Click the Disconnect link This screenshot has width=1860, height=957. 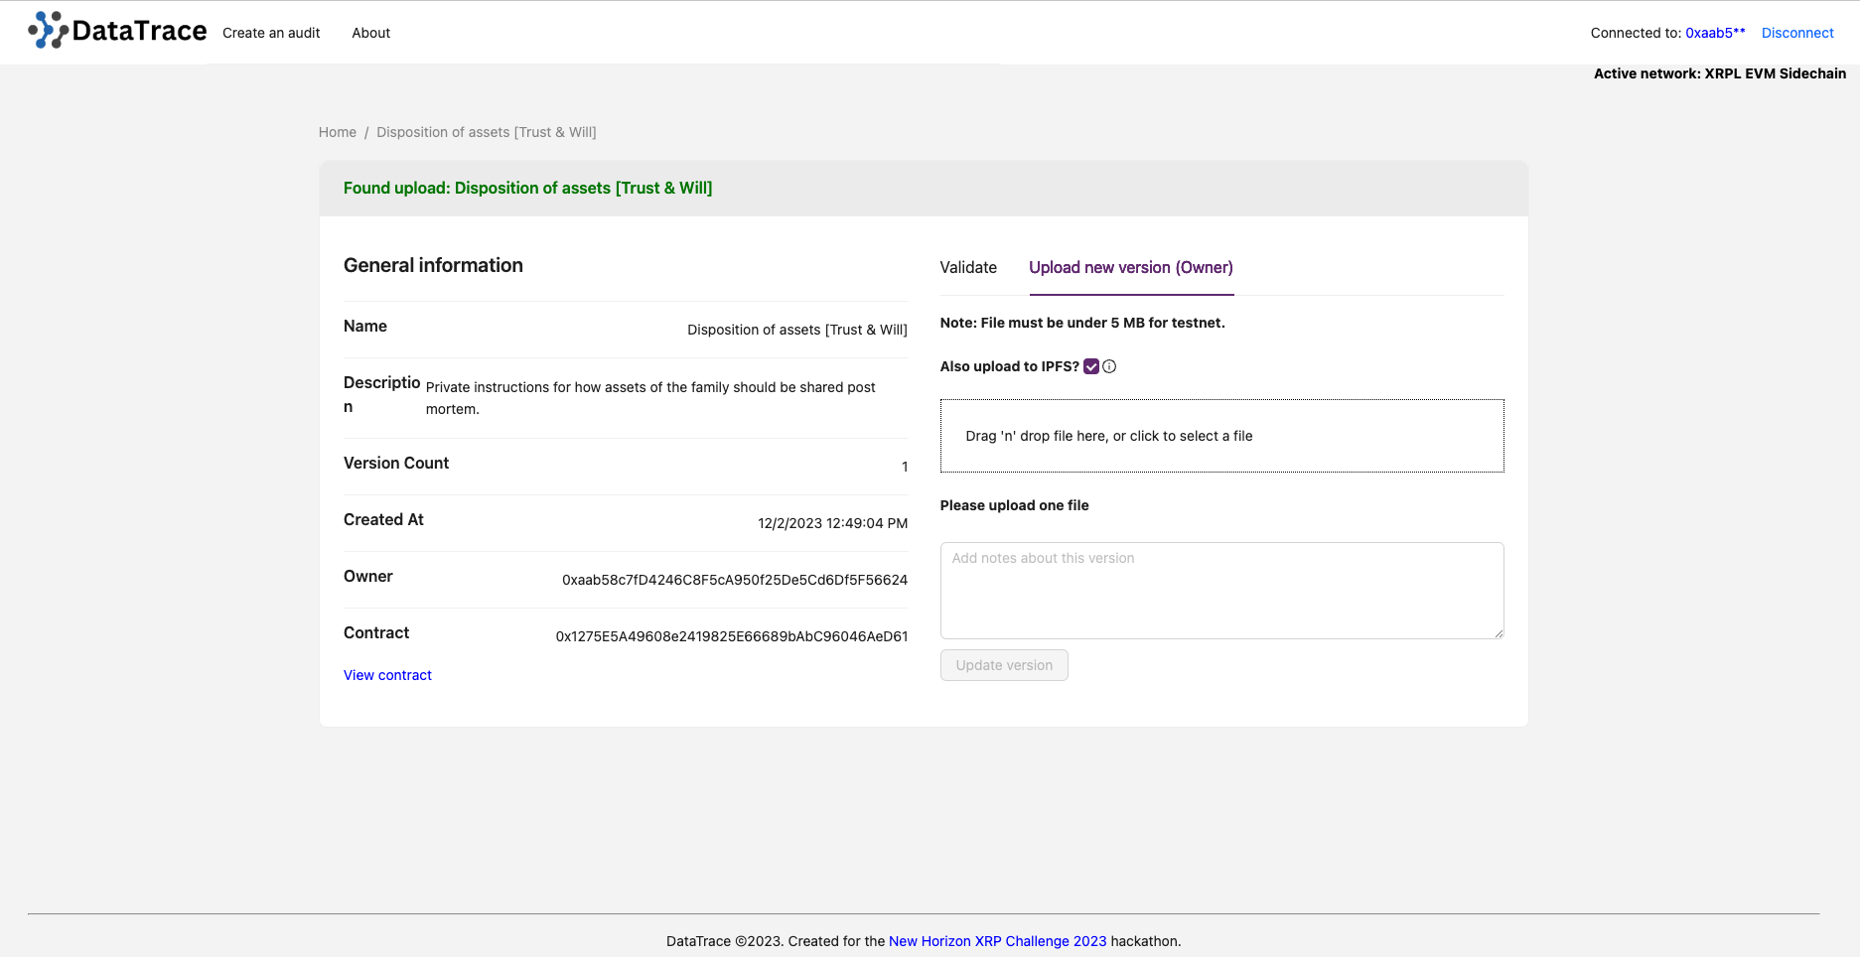(1797, 33)
